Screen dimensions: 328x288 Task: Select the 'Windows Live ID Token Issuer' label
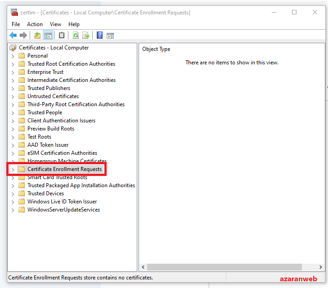click(x=62, y=202)
